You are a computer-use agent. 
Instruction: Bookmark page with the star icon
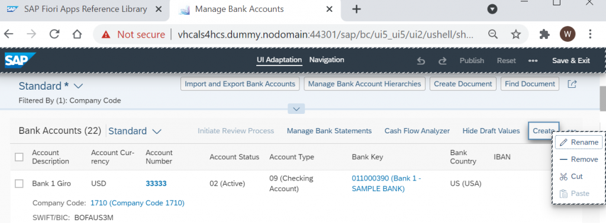[x=516, y=34]
